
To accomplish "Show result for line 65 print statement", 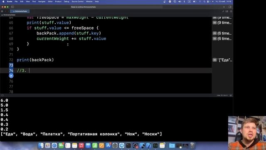I will pyautogui.click(x=215, y=22).
